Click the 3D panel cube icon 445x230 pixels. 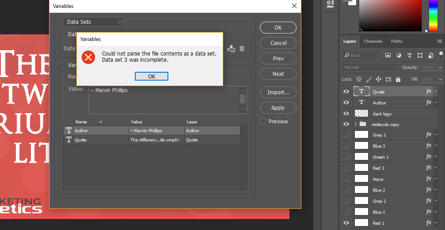coord(330,4)
